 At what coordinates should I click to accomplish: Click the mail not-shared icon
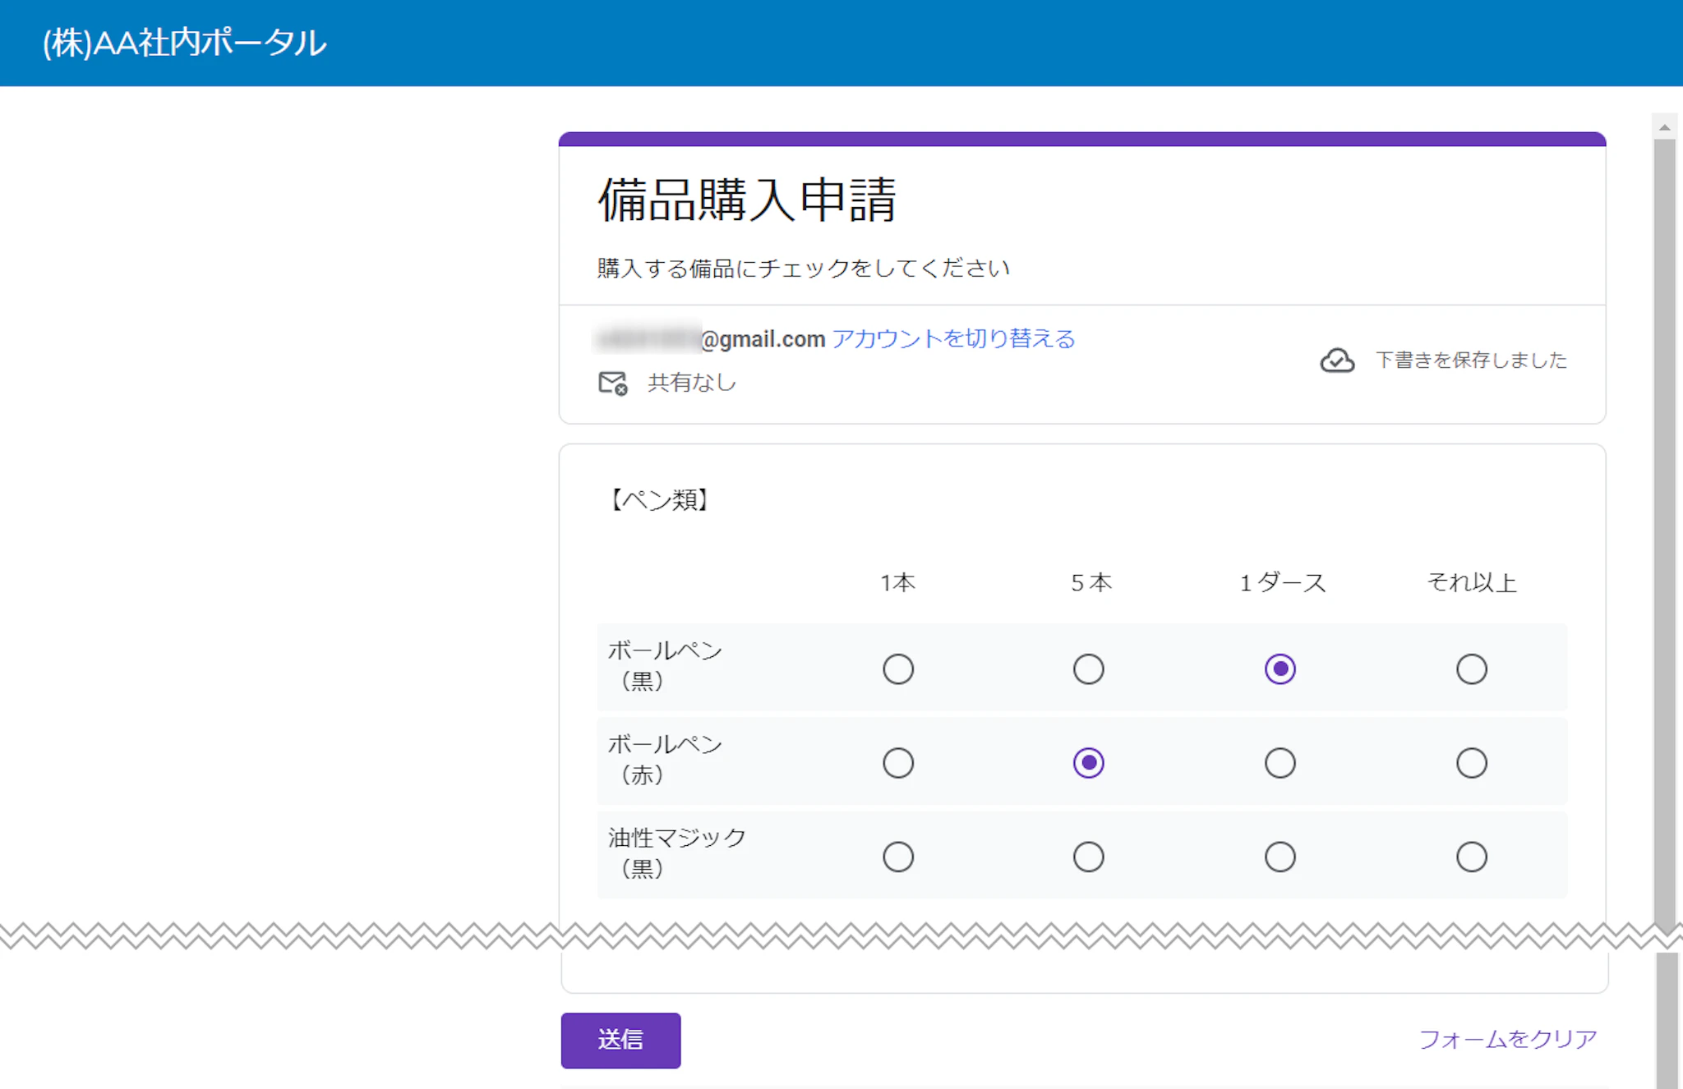(x=612, y=383)
